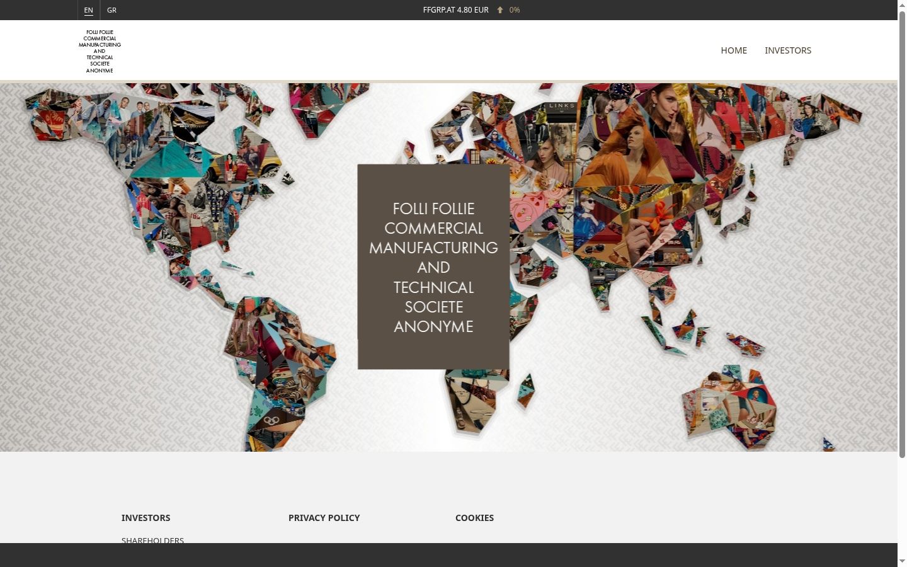Image resolution: width=907 pixels, height=567 pixels.
Task: Open the INVESTORS menu in header
Action: [x=788, y=50]
